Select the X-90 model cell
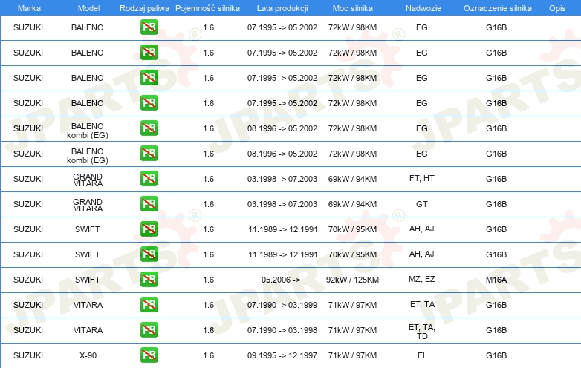 pyautogui.click(x=88, y=355)
